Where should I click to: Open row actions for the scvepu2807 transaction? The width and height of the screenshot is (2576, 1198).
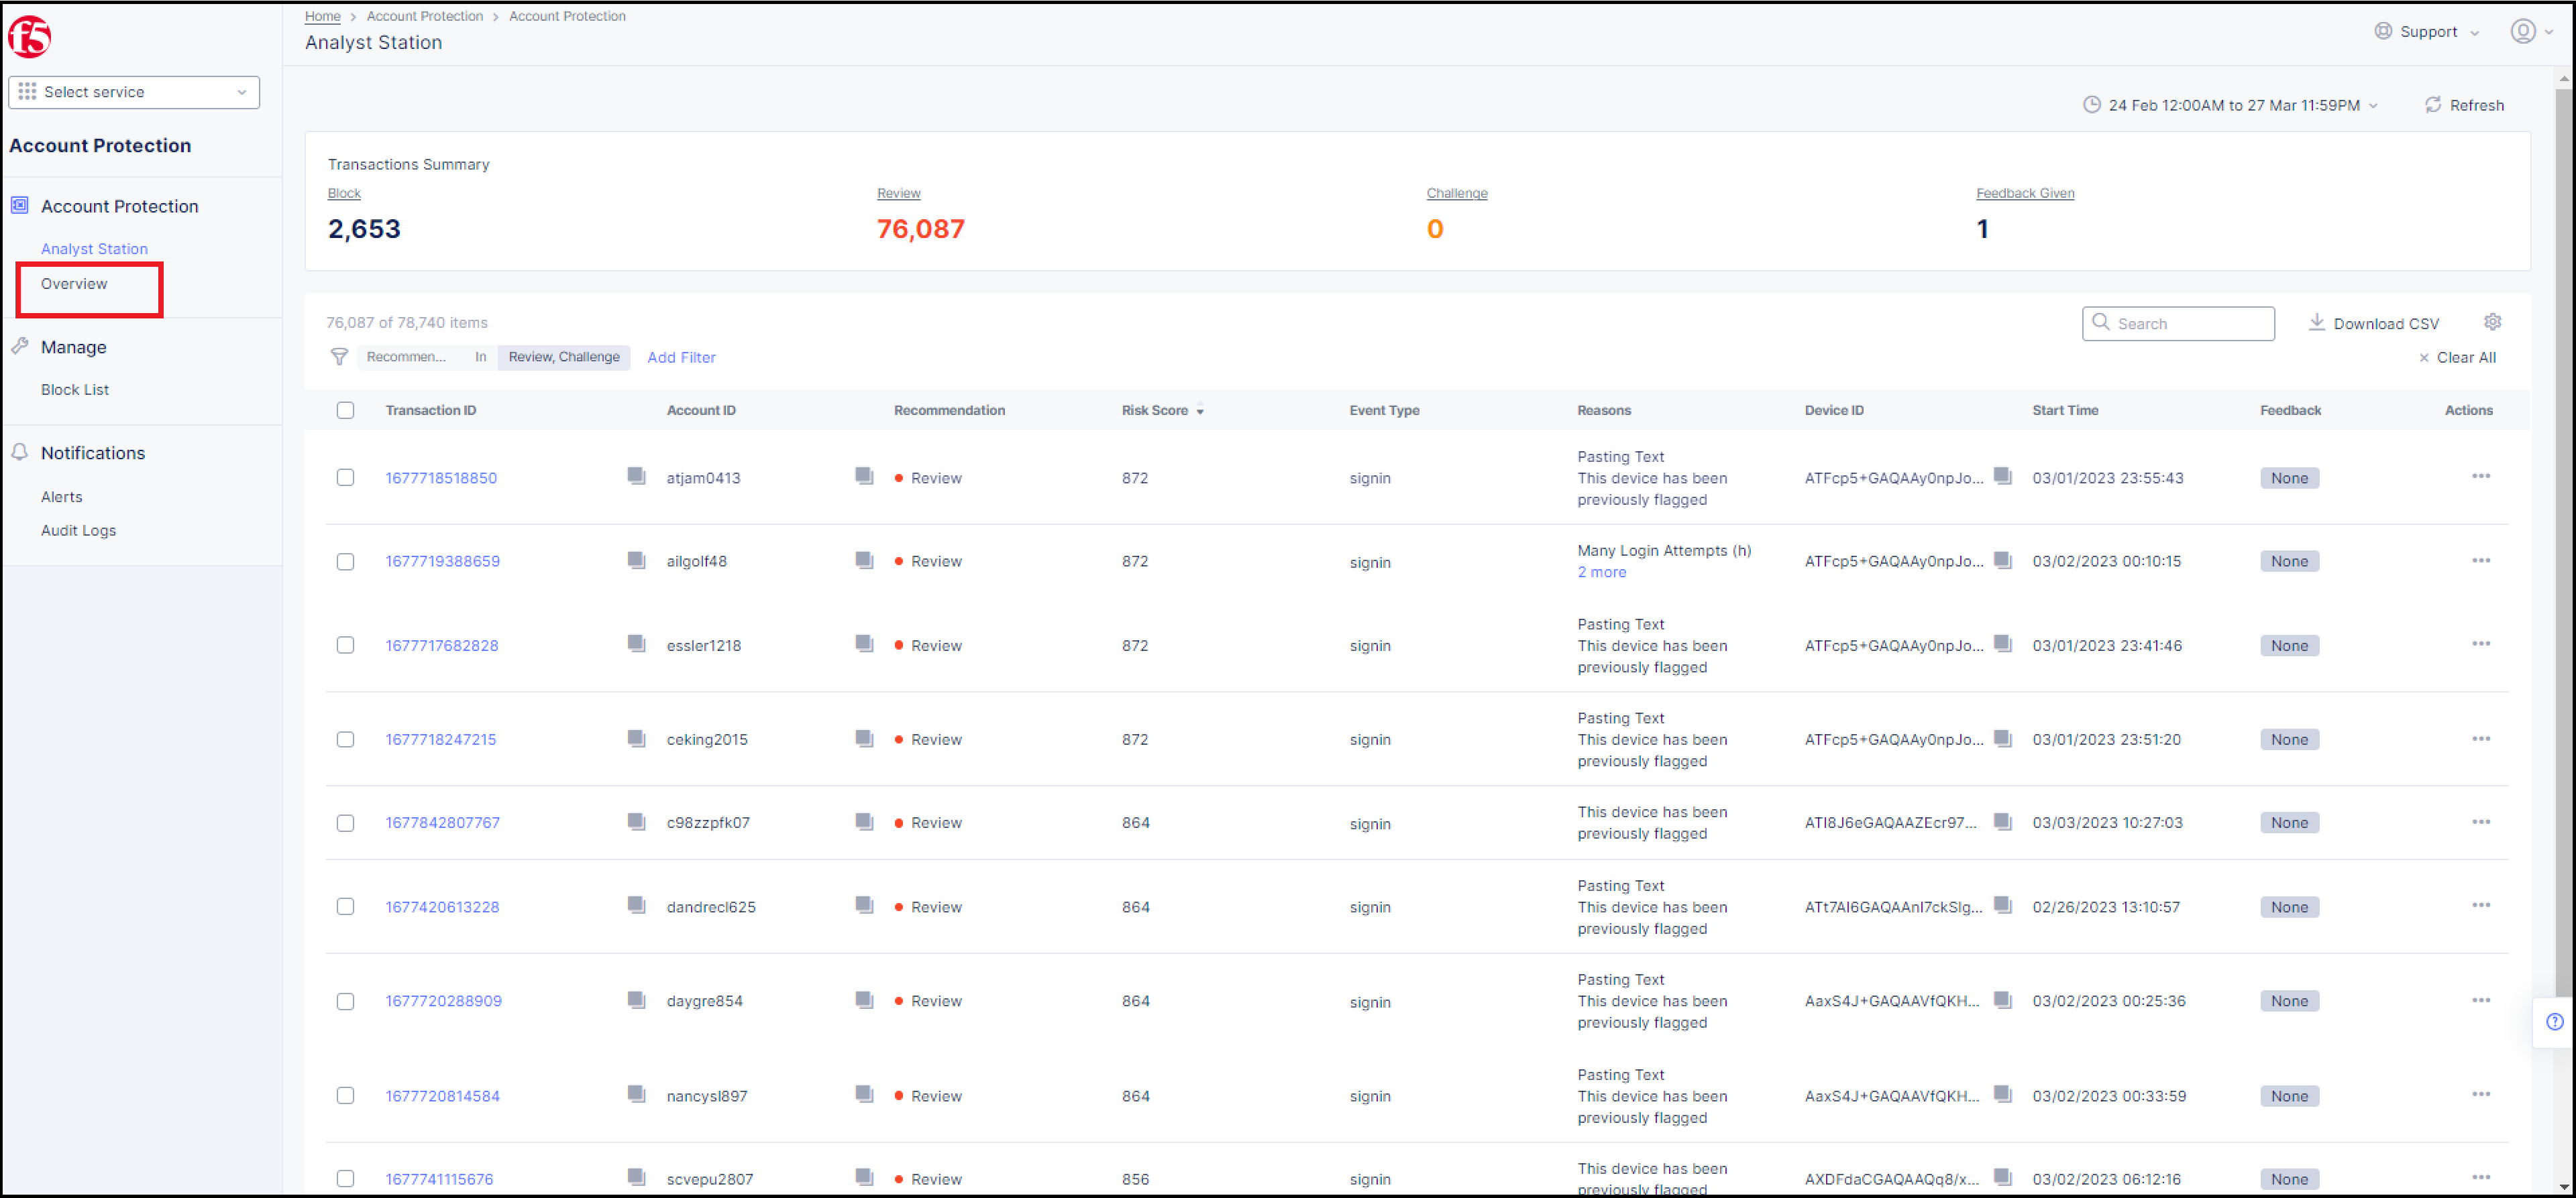[2481, 1177]
